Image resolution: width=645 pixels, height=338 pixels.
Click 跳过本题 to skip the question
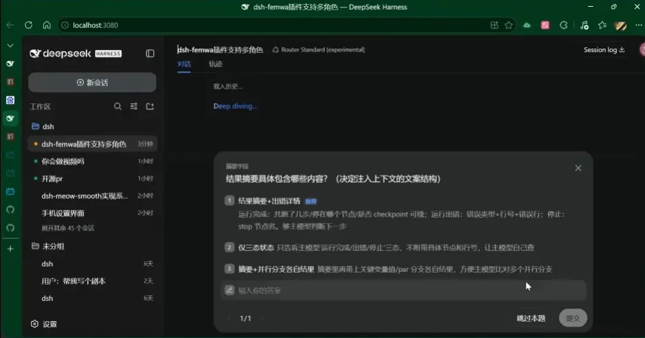(531, 318)
